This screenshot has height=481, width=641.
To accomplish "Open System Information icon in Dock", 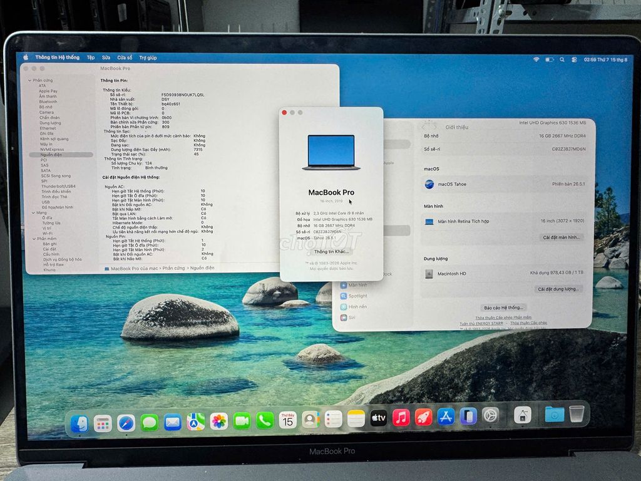I will pos(523,416).
